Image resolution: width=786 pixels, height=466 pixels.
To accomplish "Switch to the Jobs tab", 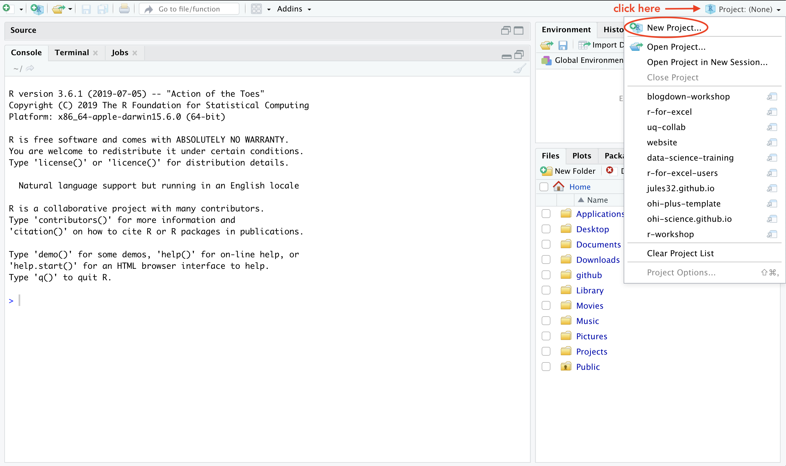I will point(120,52).
